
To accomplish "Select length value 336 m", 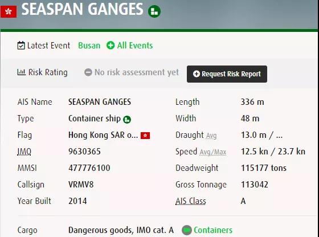I will (252, 102).
